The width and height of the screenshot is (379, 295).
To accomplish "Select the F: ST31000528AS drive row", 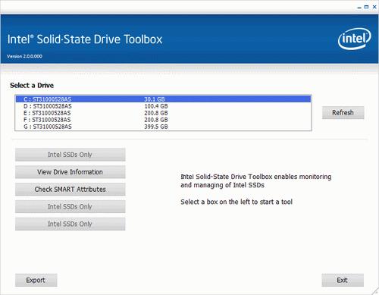I will coord(163,120).
